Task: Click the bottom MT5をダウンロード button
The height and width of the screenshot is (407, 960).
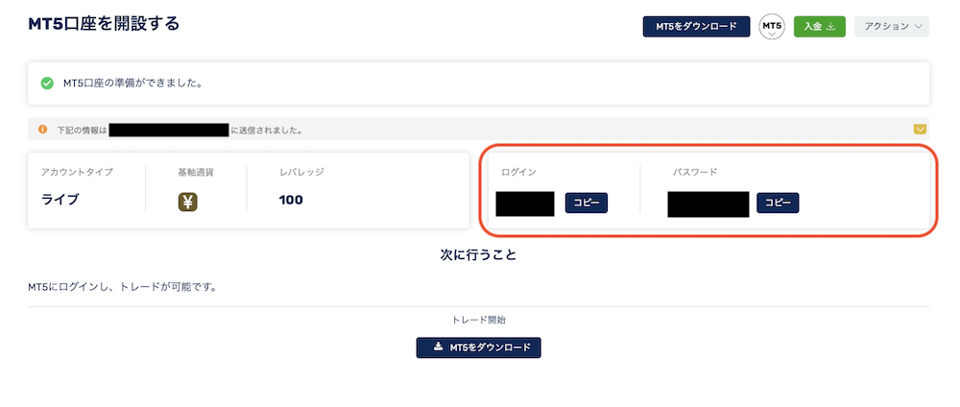Action: coord(479,347)
